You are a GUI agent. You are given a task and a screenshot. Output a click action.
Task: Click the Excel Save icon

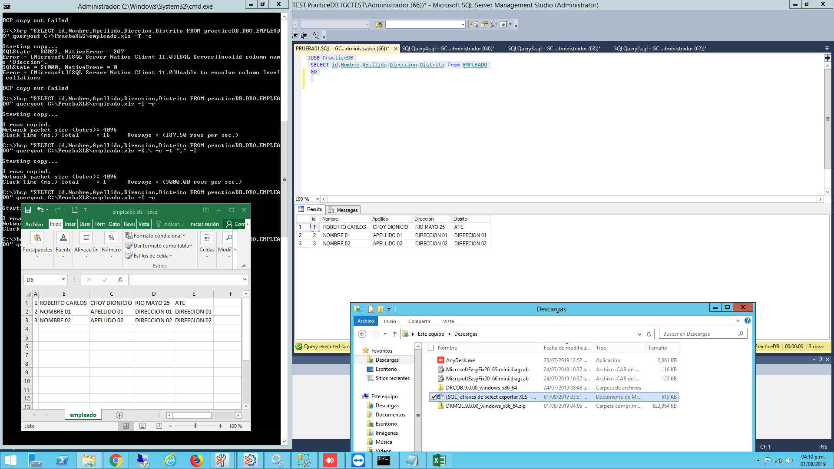28,210
